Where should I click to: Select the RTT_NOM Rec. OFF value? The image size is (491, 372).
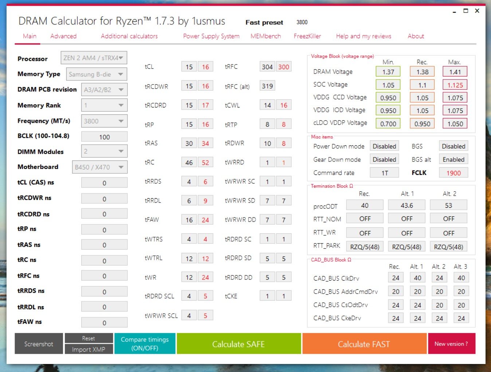pyautogui.click(x=365, y=219)
